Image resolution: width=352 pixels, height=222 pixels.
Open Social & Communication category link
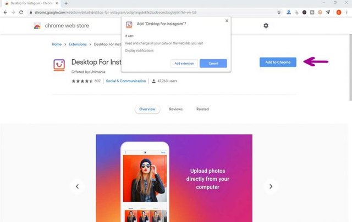point(126,81)
